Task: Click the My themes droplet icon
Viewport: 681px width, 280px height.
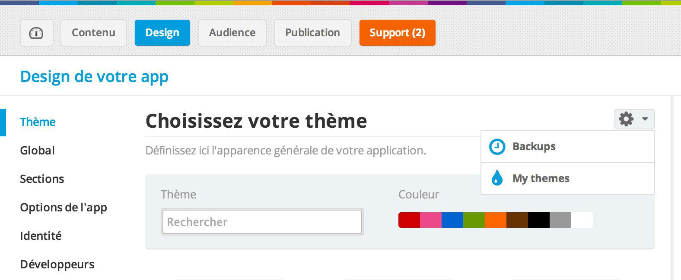Action: [x=497, y=178]
